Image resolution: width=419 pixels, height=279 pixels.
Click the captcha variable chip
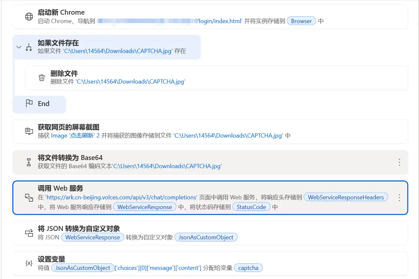click(x=248, y=268)
